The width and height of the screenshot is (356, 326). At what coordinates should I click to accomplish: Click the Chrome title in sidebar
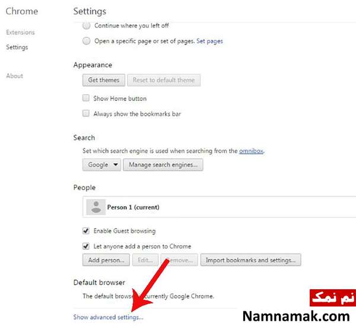tap(22, 11)
